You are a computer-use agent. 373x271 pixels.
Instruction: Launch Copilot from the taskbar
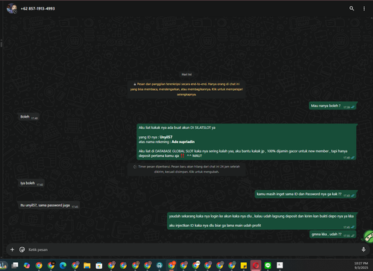27,265
